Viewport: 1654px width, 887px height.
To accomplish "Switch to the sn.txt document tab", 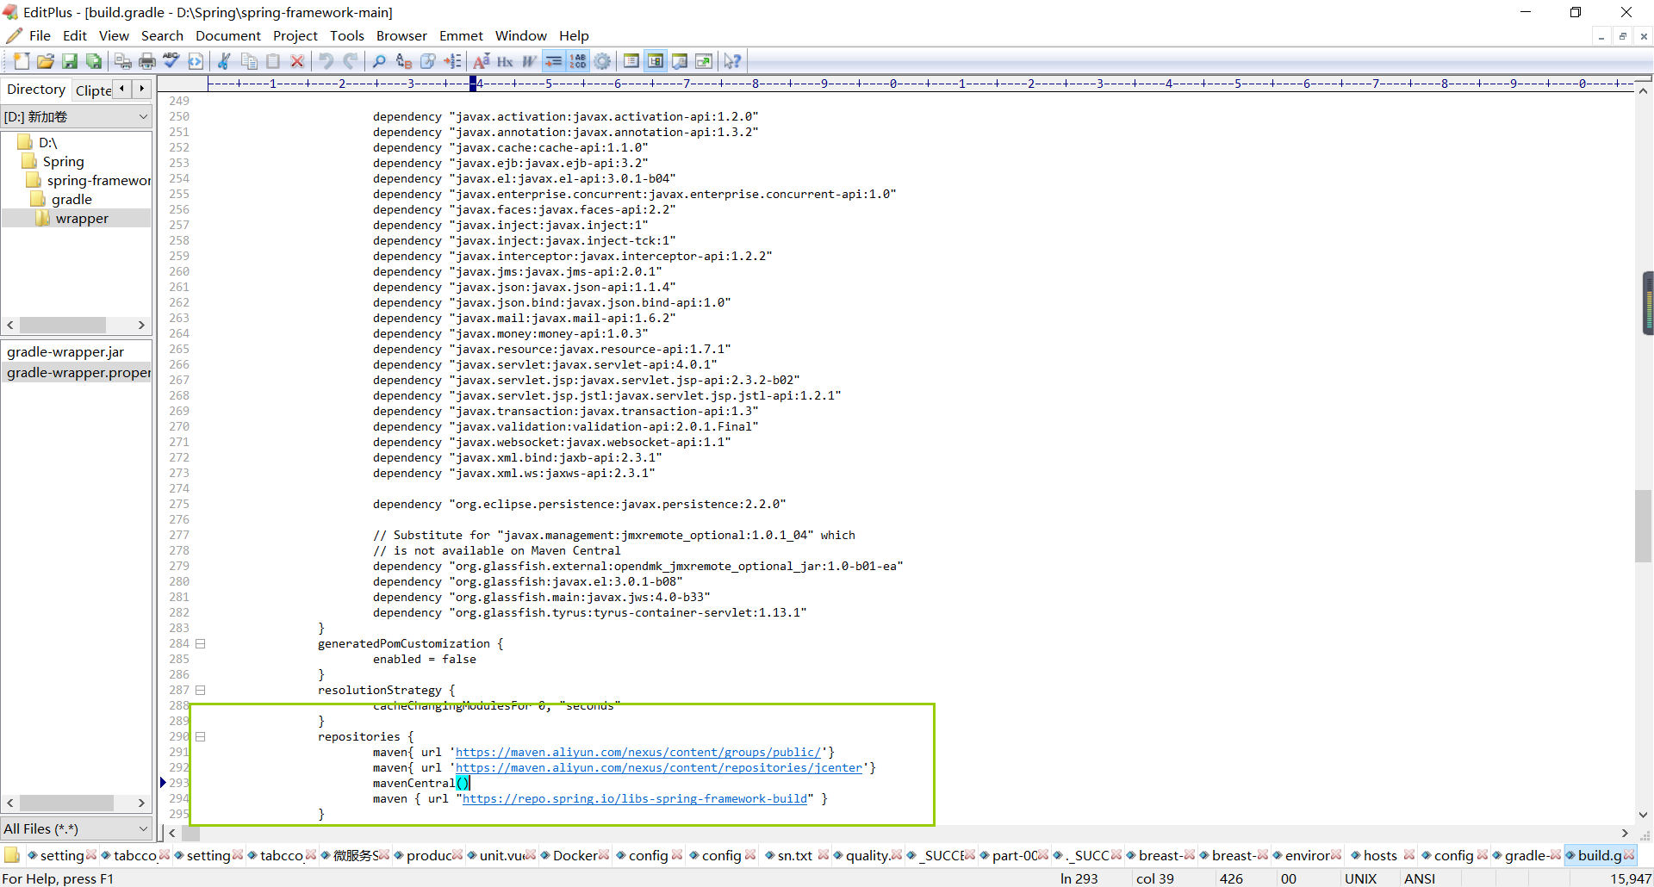I will point(795,855).
